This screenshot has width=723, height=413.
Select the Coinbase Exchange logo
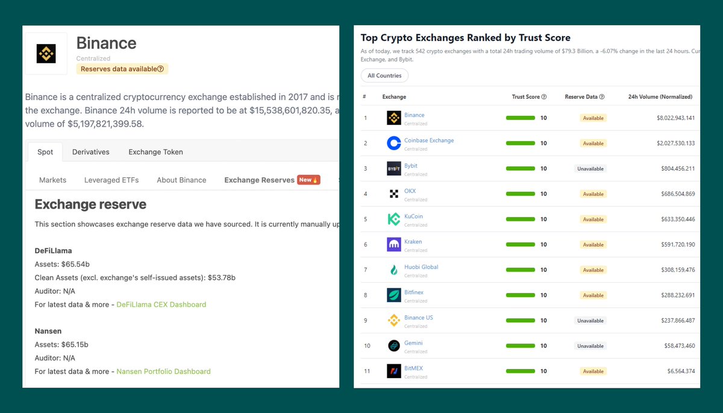[394, 143]
